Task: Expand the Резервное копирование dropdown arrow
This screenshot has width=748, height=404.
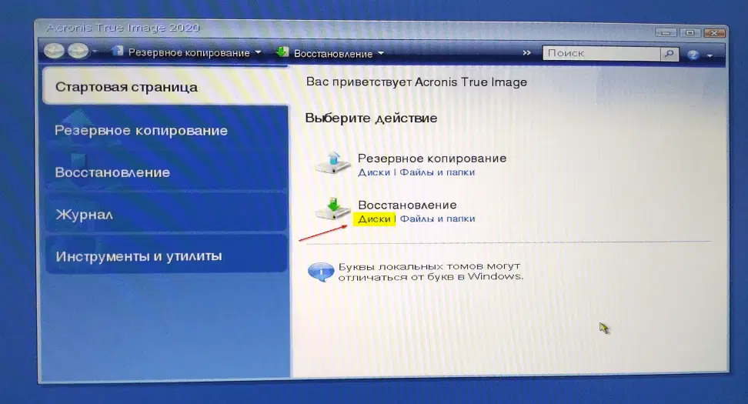Action: pyautogui.click(x=258, y=52)
